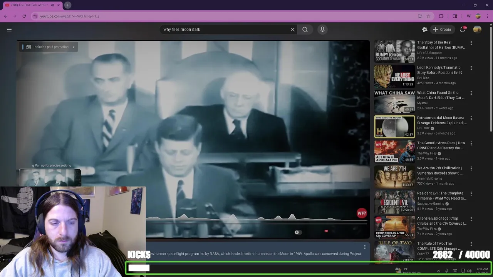Screen dimensions: 493x277
Task: Close the Dark Side YouTube tab
Action: click(x=59, y=5)
